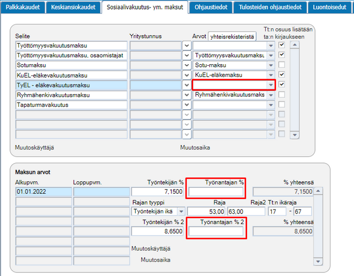Go to the Ohjaustiedot tab
This screenshot has height=276, width=354.
211,7
